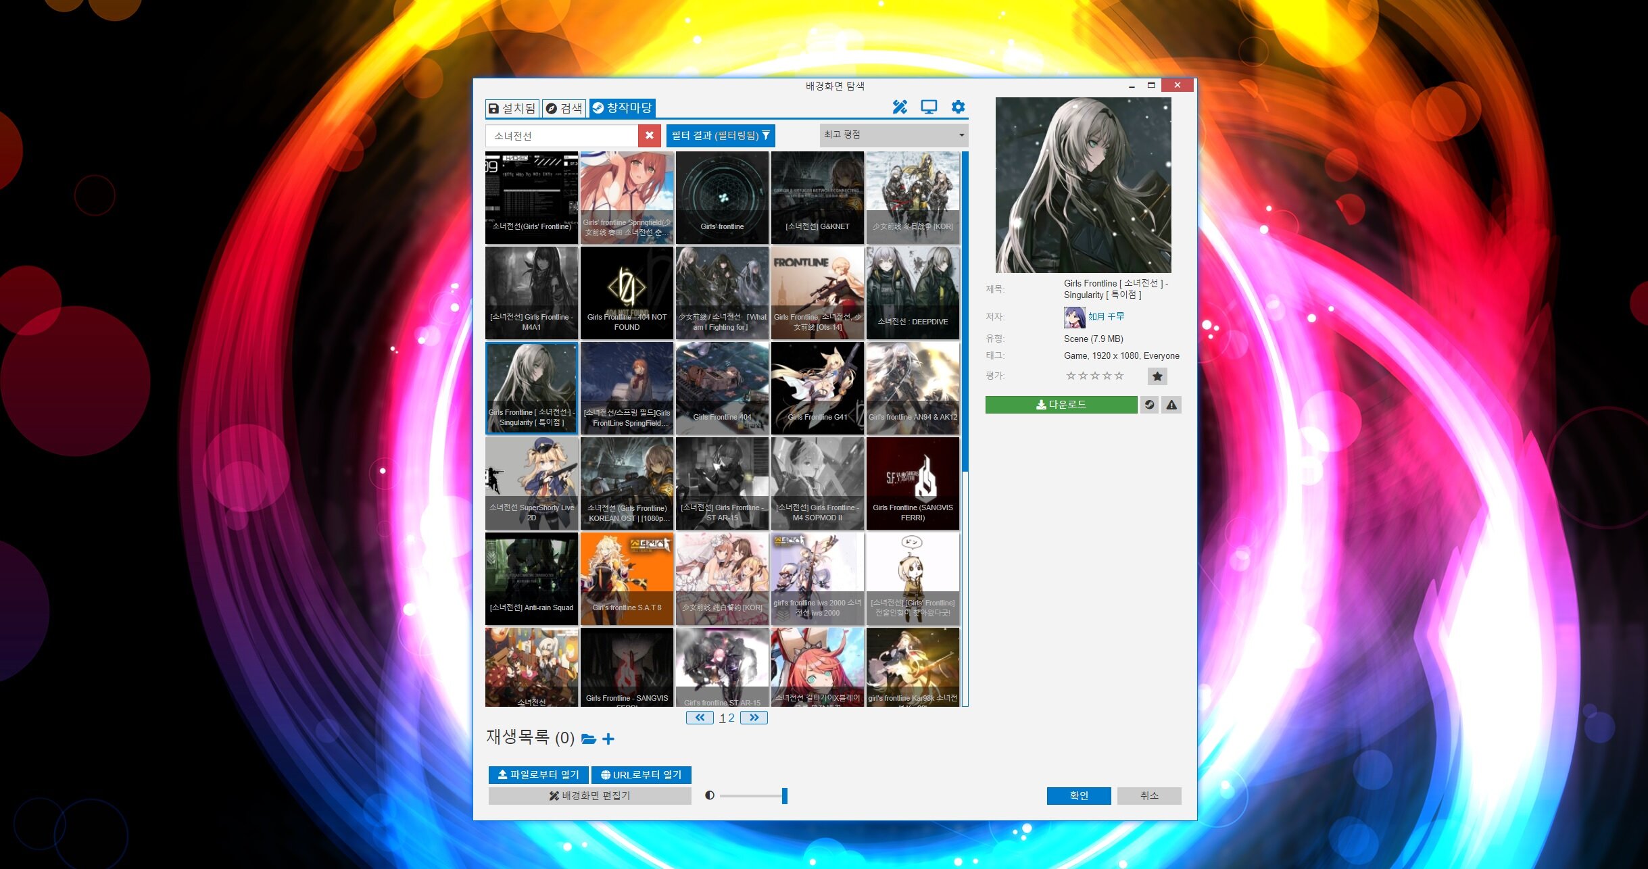Select the Ots-14 wallpaper thumbnail

(x=817, y=293)
